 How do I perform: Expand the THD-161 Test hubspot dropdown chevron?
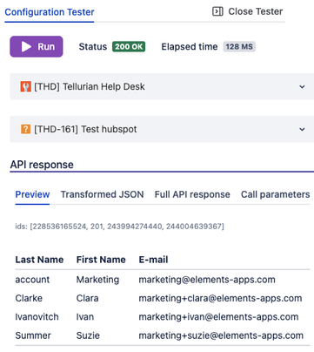(x=302, y=129)
